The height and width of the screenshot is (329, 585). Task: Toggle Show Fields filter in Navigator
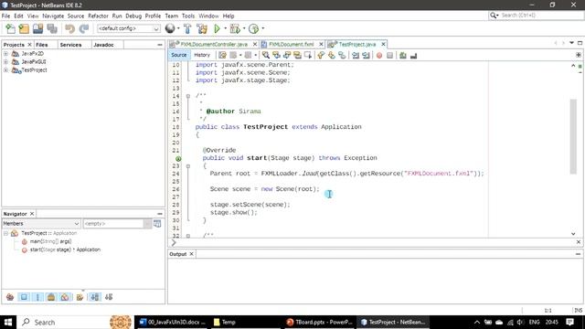click(x=24, y=297)
